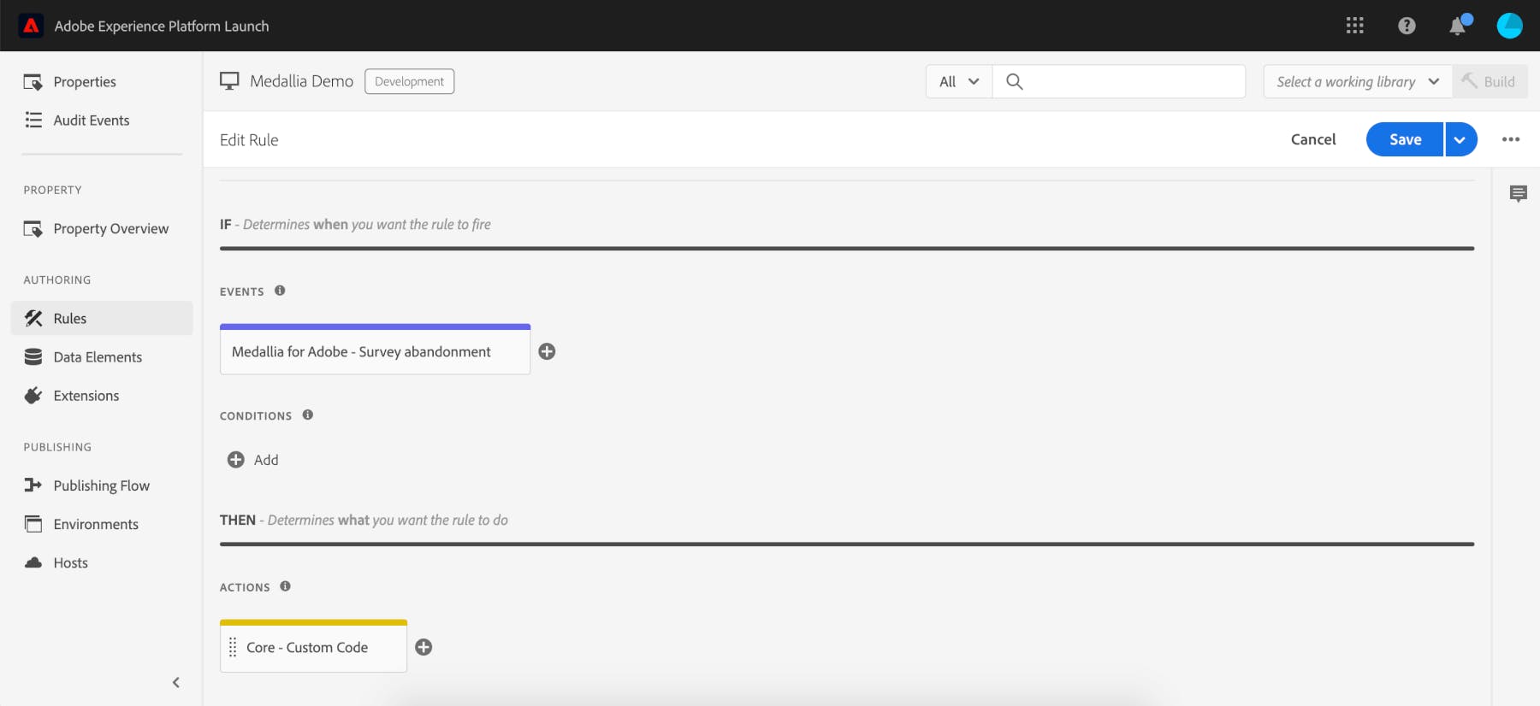This screenshot has height=706, width=1540.
Task: Show info for Conditions section
Action: pos(308,415)
